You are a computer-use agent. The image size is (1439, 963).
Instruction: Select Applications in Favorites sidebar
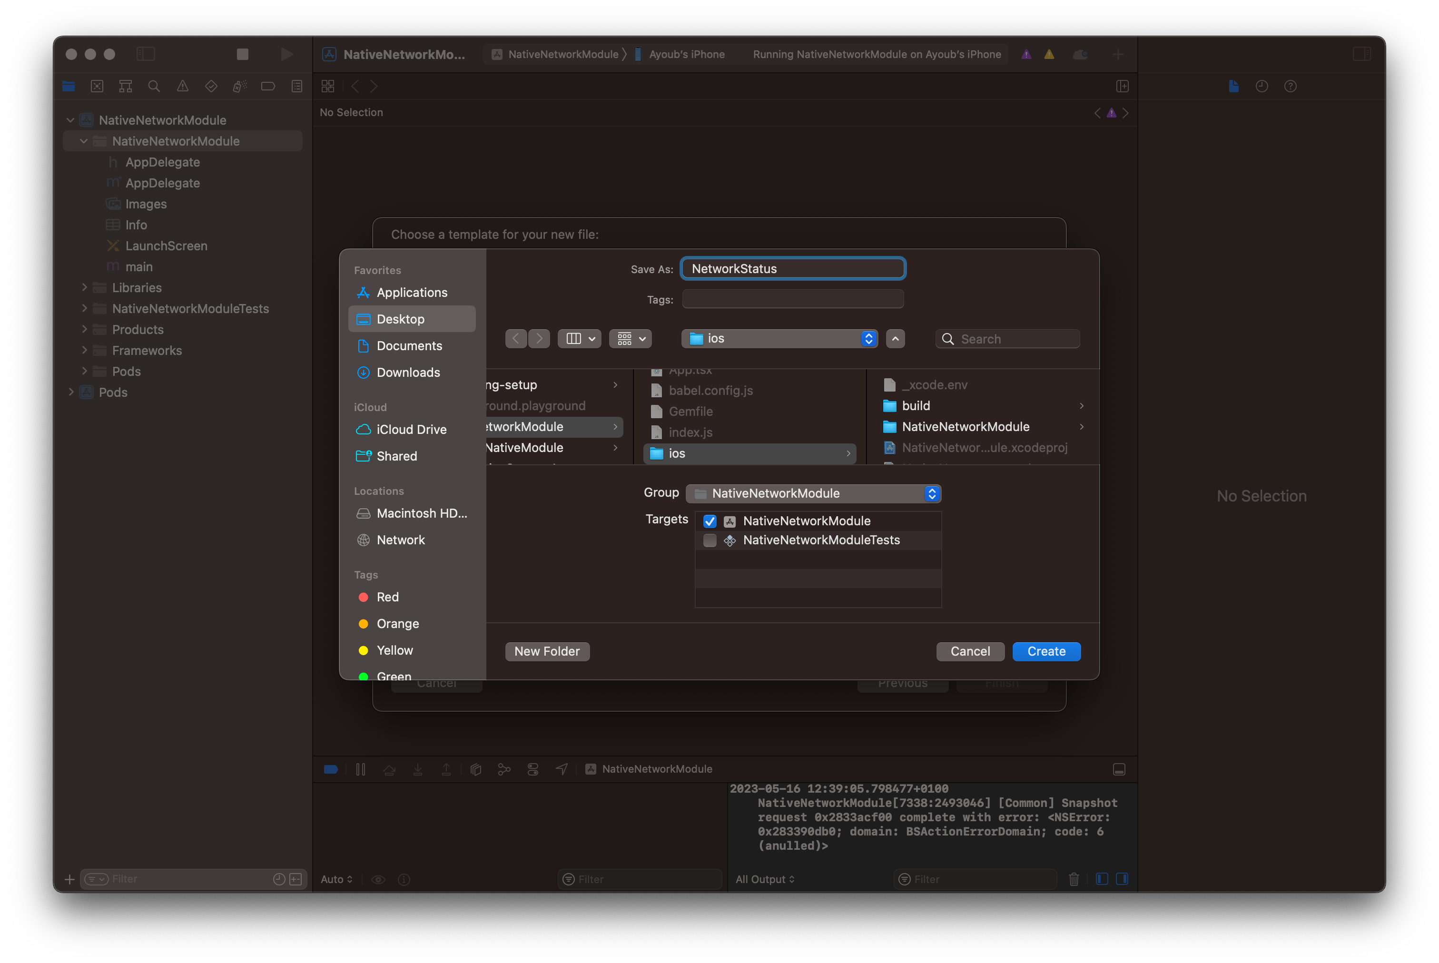click(x=412, y=292)
